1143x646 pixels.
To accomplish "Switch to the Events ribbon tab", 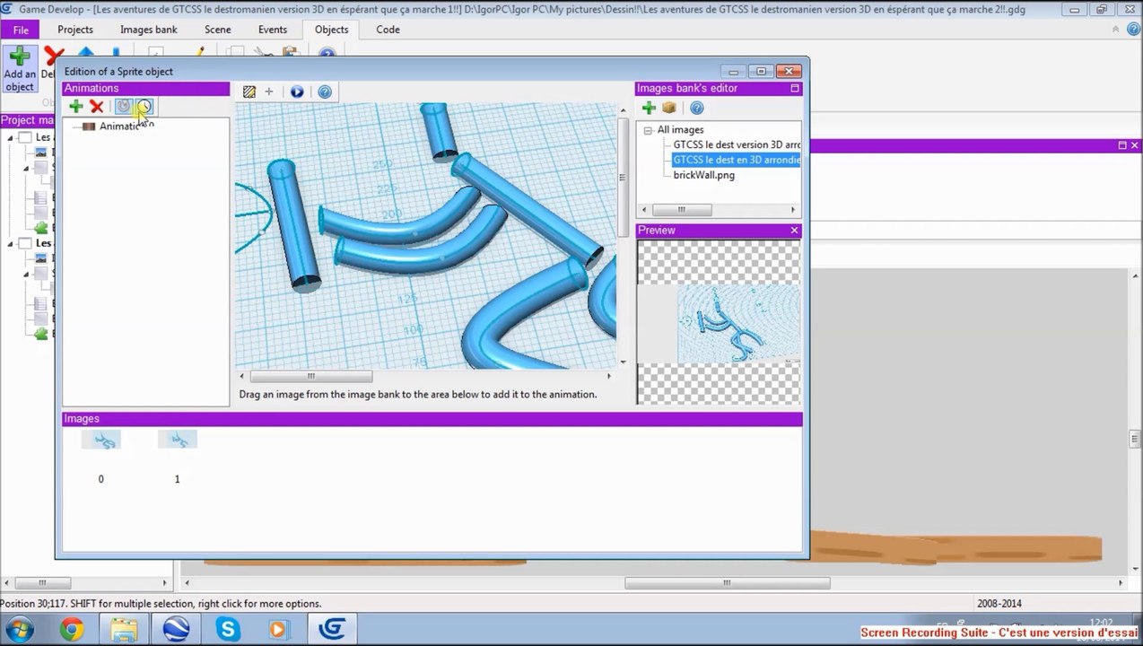I will (273, 30).
